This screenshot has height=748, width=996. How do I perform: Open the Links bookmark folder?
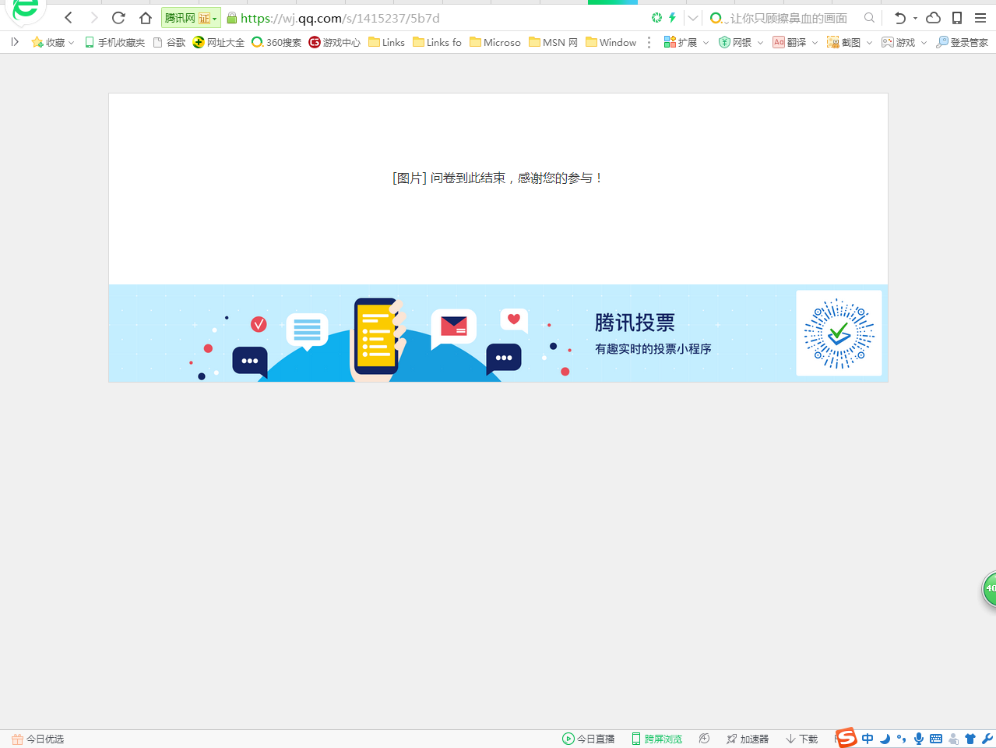pos(386,42)
